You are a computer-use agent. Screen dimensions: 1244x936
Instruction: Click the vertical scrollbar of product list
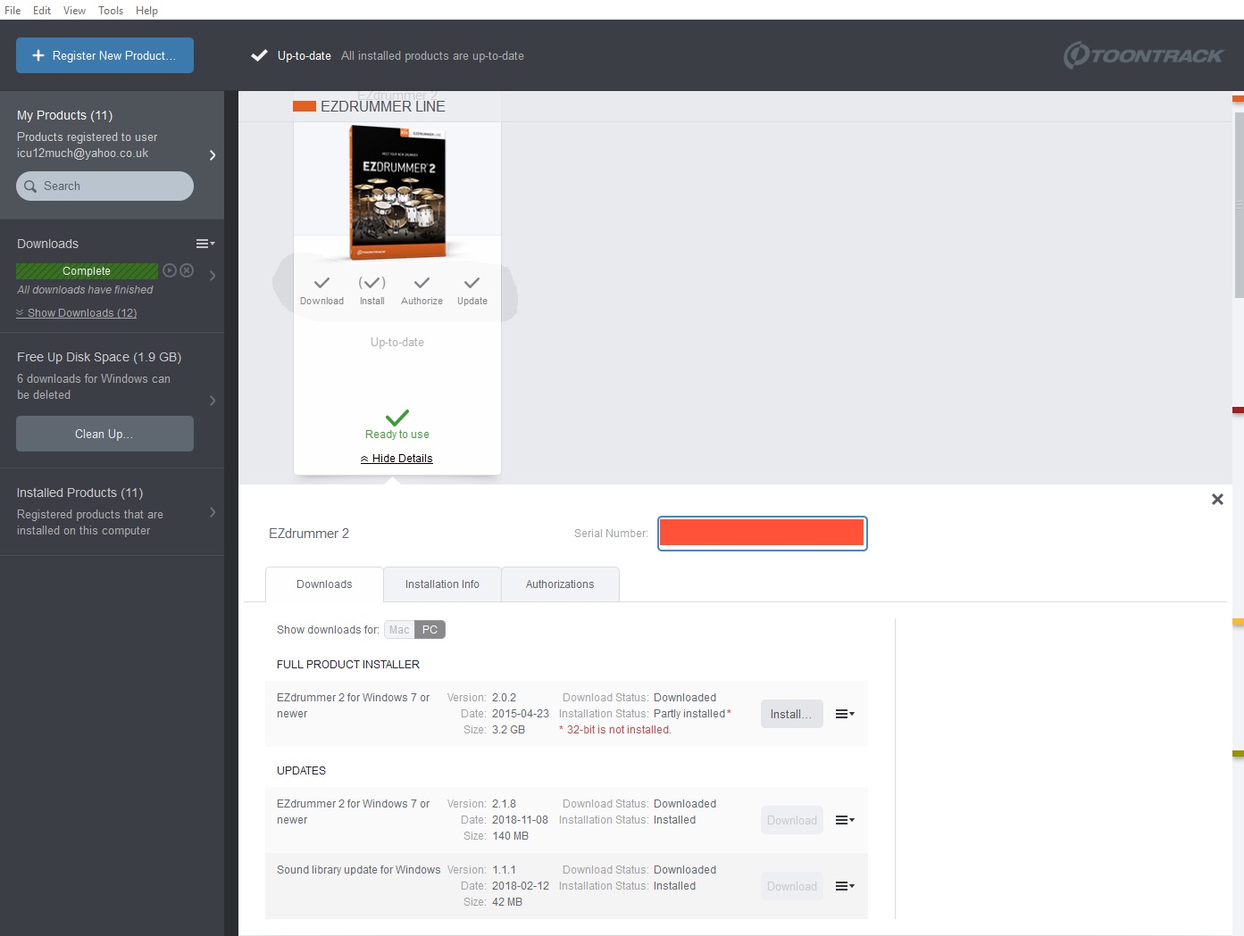[1239, 205]
